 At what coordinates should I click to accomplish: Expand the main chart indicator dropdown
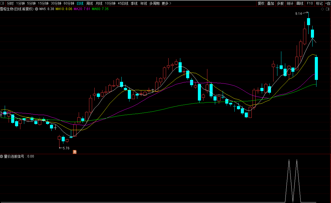[37, 9]
